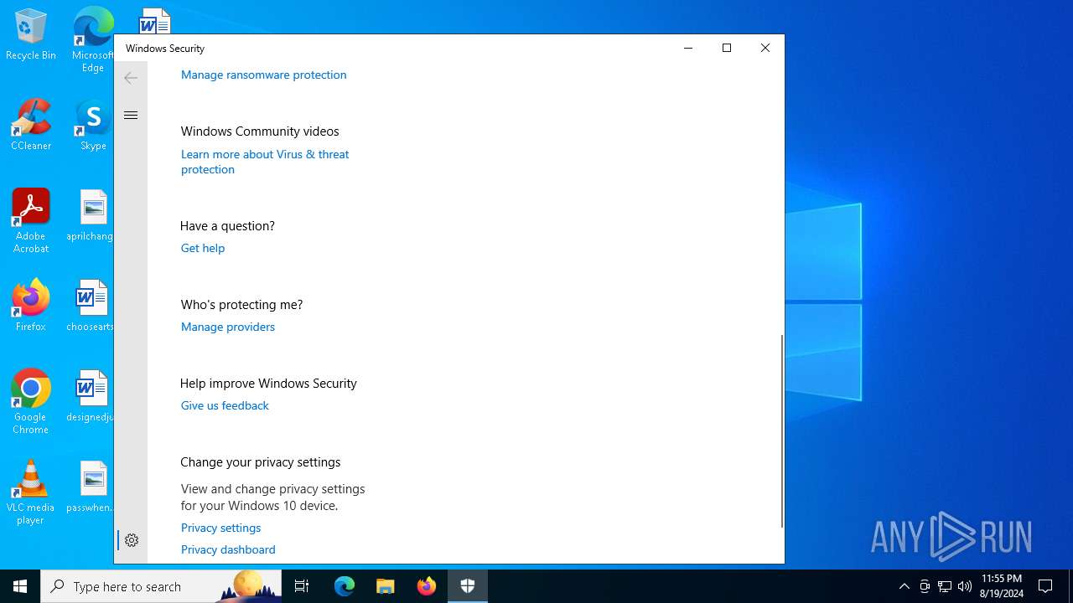The height and width of the screenshot is (603, 1073).
Task: Select VLC media player desktop icon
Action: click(31, 492)
